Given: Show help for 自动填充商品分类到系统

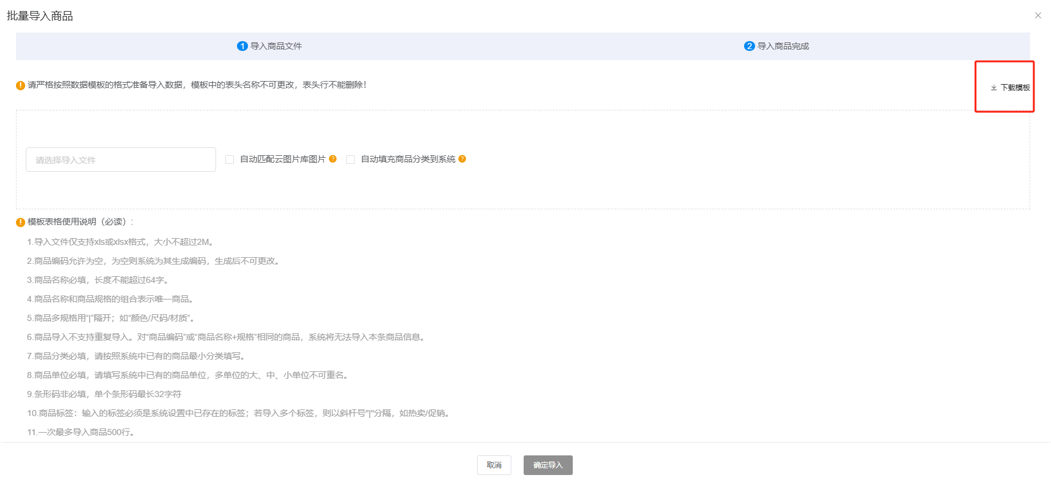Looking at the screenshot, I should [x=462, y=159].
